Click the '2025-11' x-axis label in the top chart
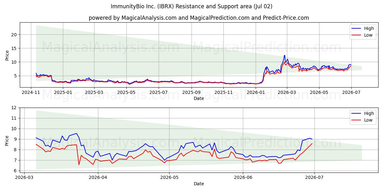The width and height of the screenshot is (383, 191). point(224,93)
